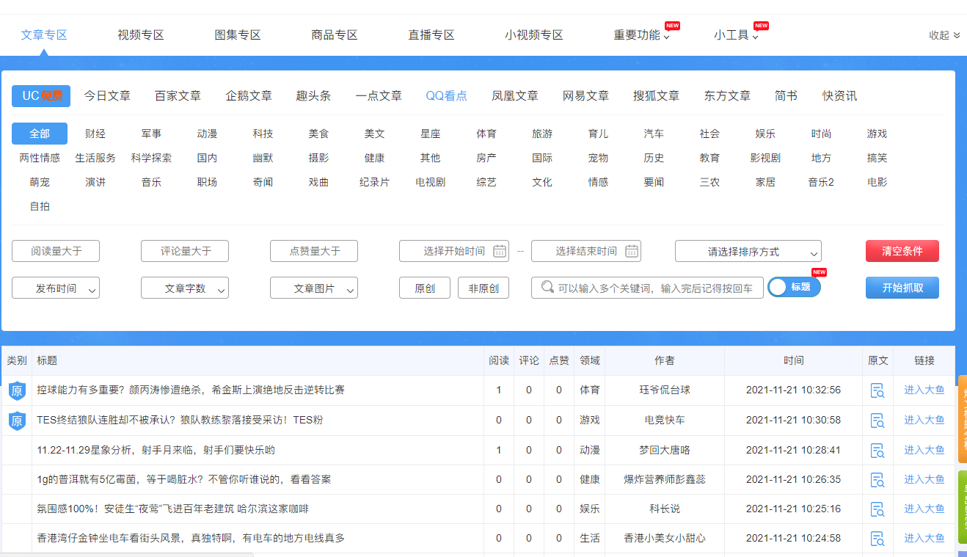Click the 选择开始时间 date field
This screenshot has width=967, height=557.
click(454, 251)
